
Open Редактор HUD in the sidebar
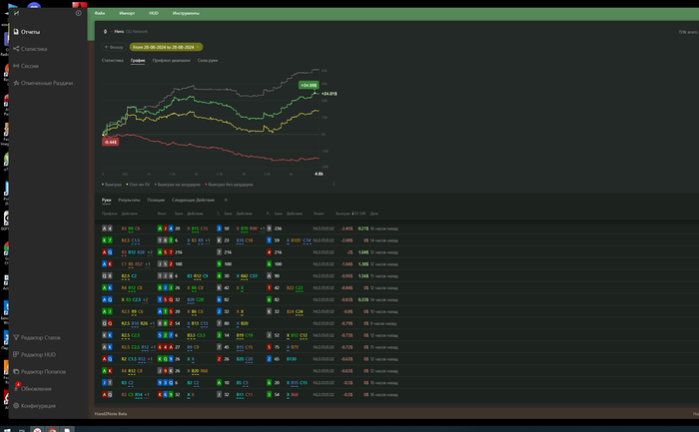[37, 354]
